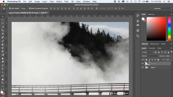Click the steamy layer thumbnail

point(147,64)
